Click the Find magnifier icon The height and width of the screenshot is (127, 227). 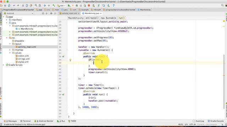(x=36, y=6)
